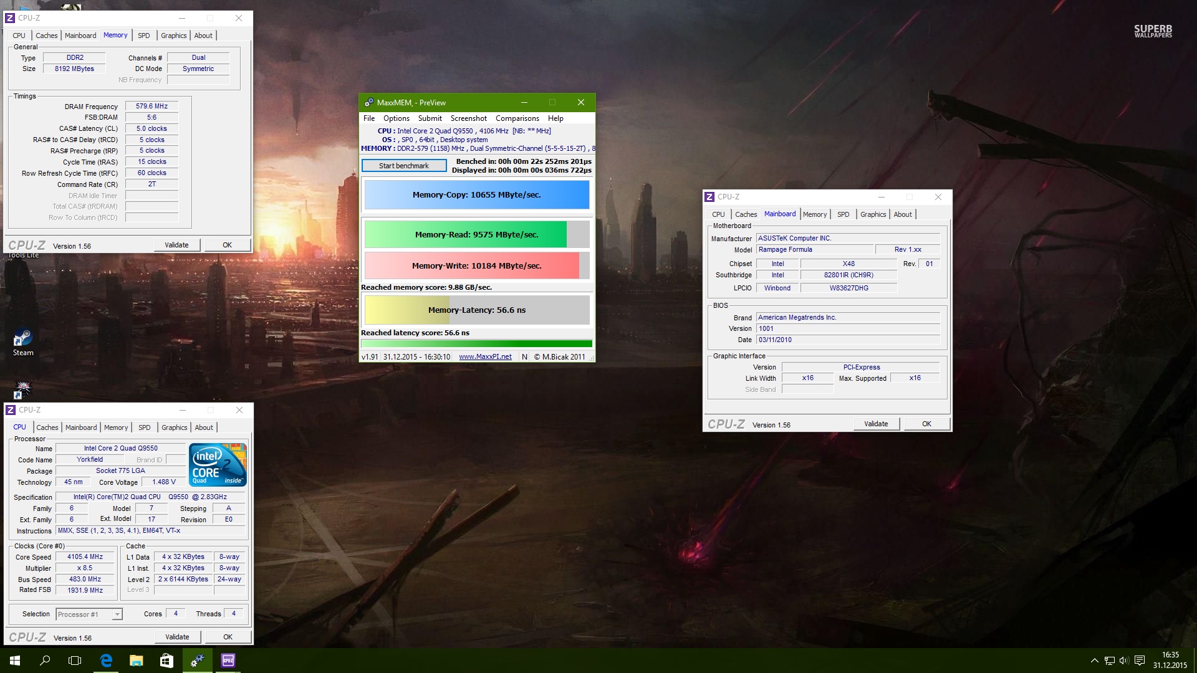Click the Memory-Write result bar
The image size is (1197, 673).
click(x=476, y=265)
